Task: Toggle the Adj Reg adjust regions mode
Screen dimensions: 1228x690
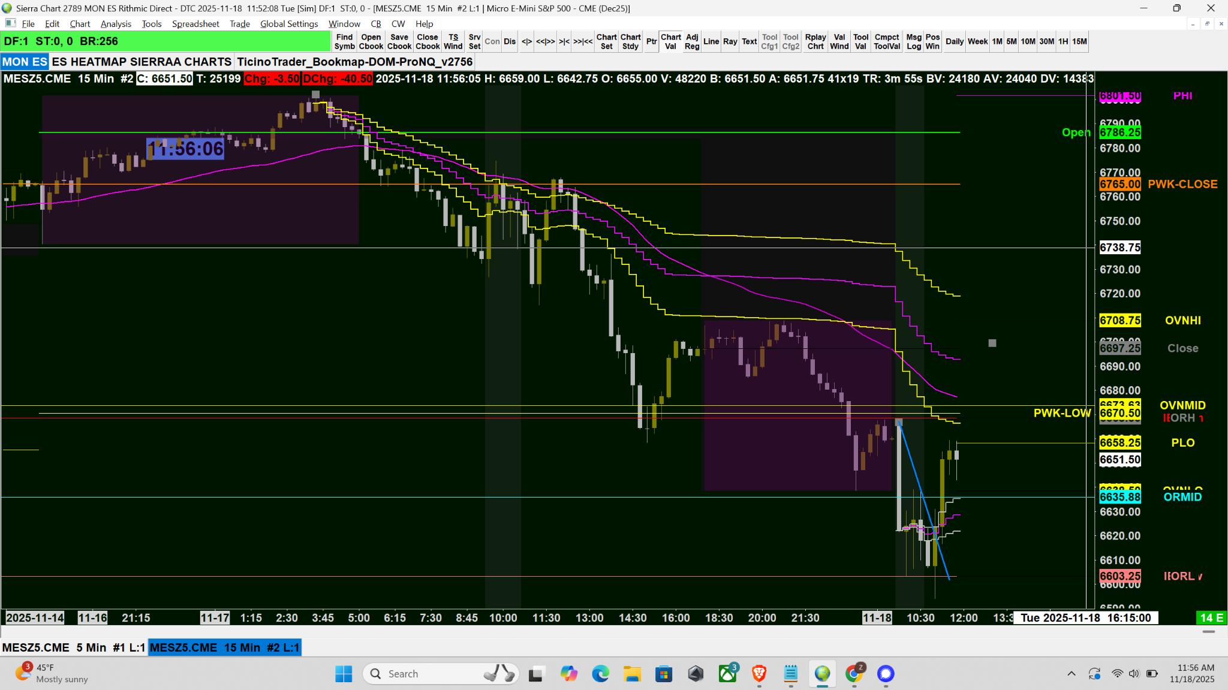Action: click(x=691, y=41)
